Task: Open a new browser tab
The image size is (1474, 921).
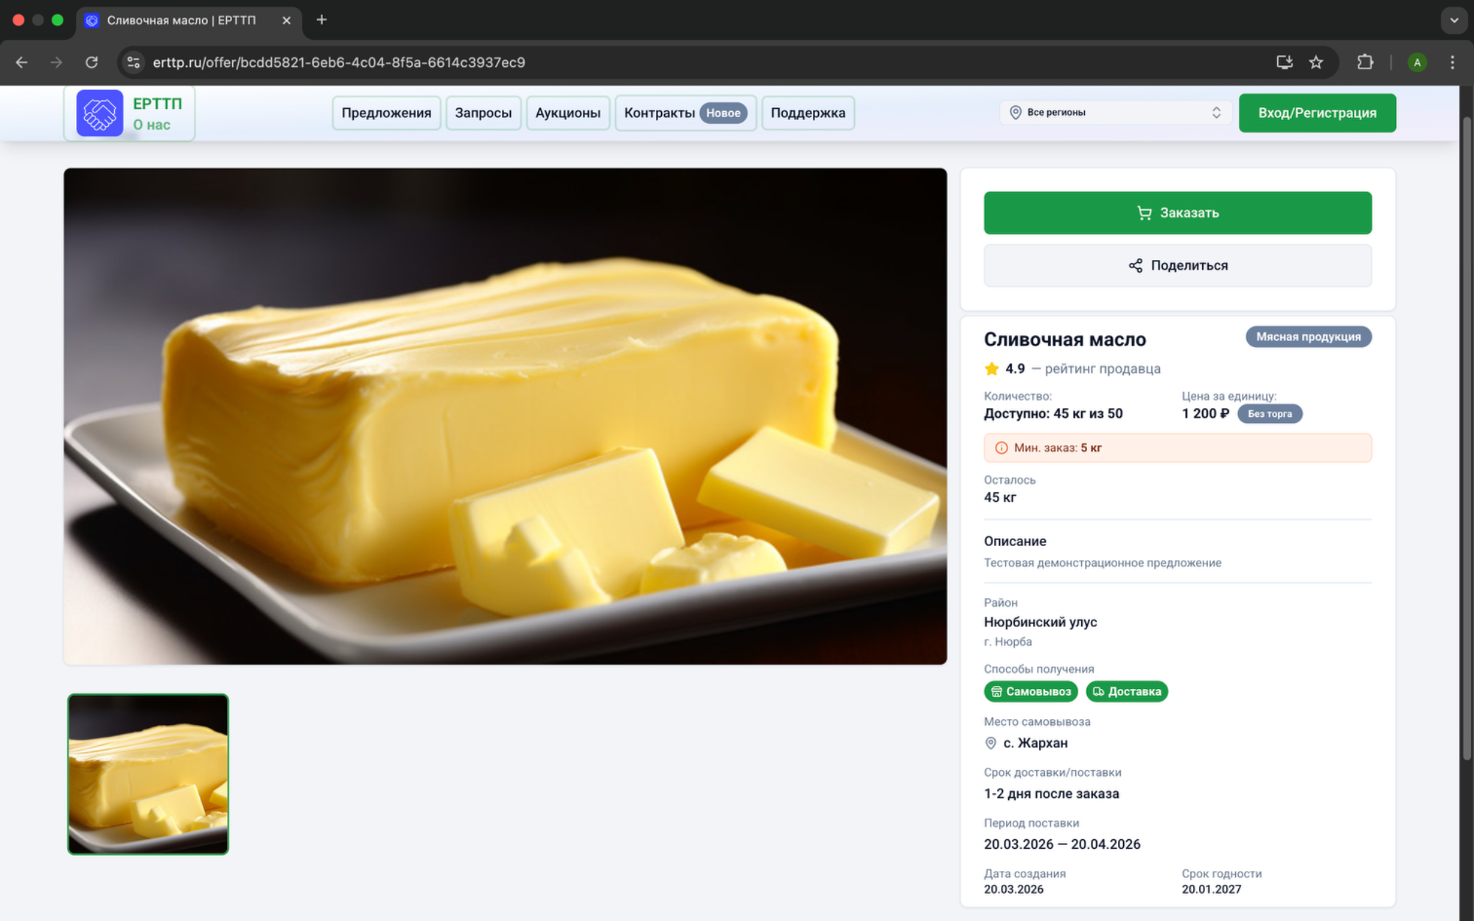Action: tap(321, 20)
